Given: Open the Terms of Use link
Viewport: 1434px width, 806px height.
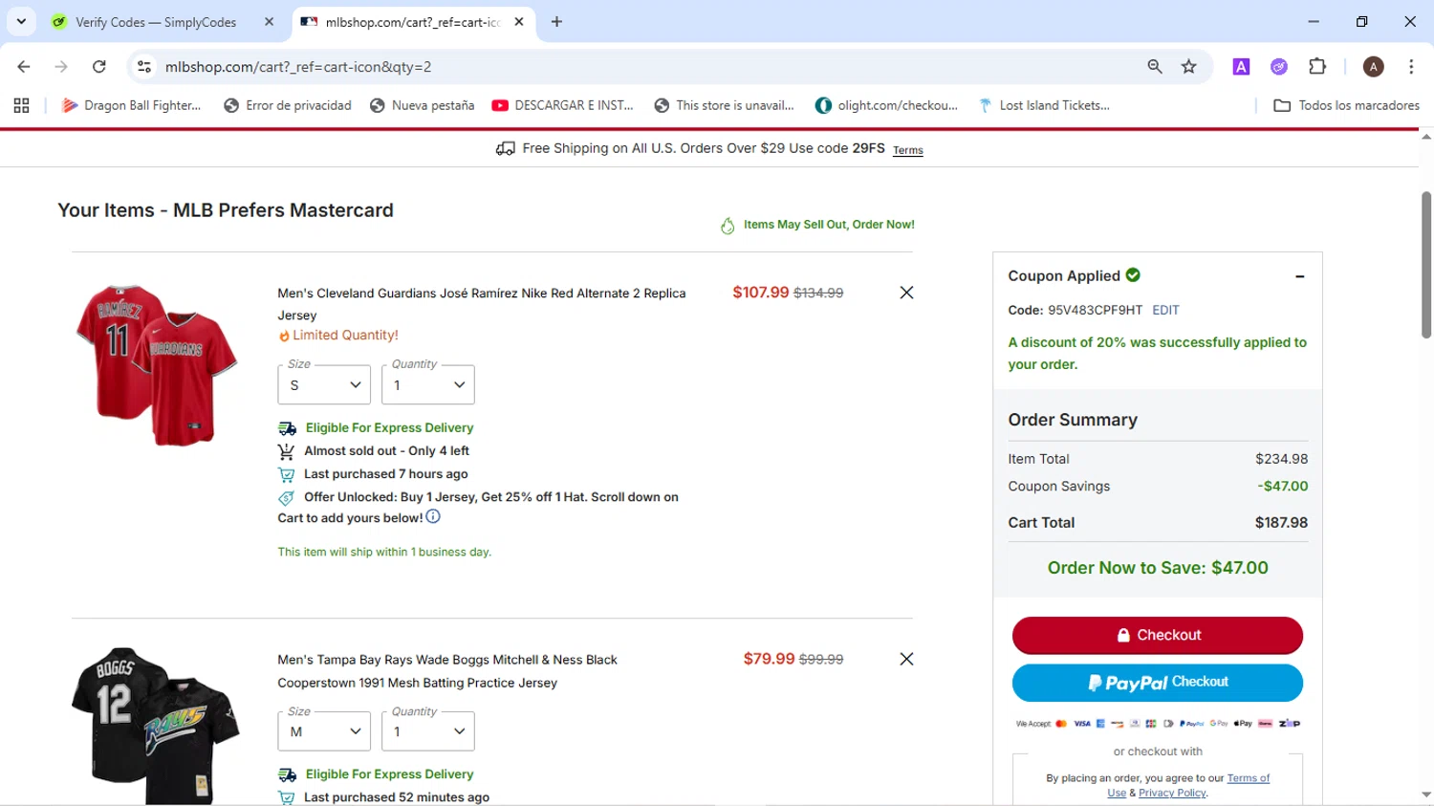Looking at the screenshot, I should coord(1189,785).
